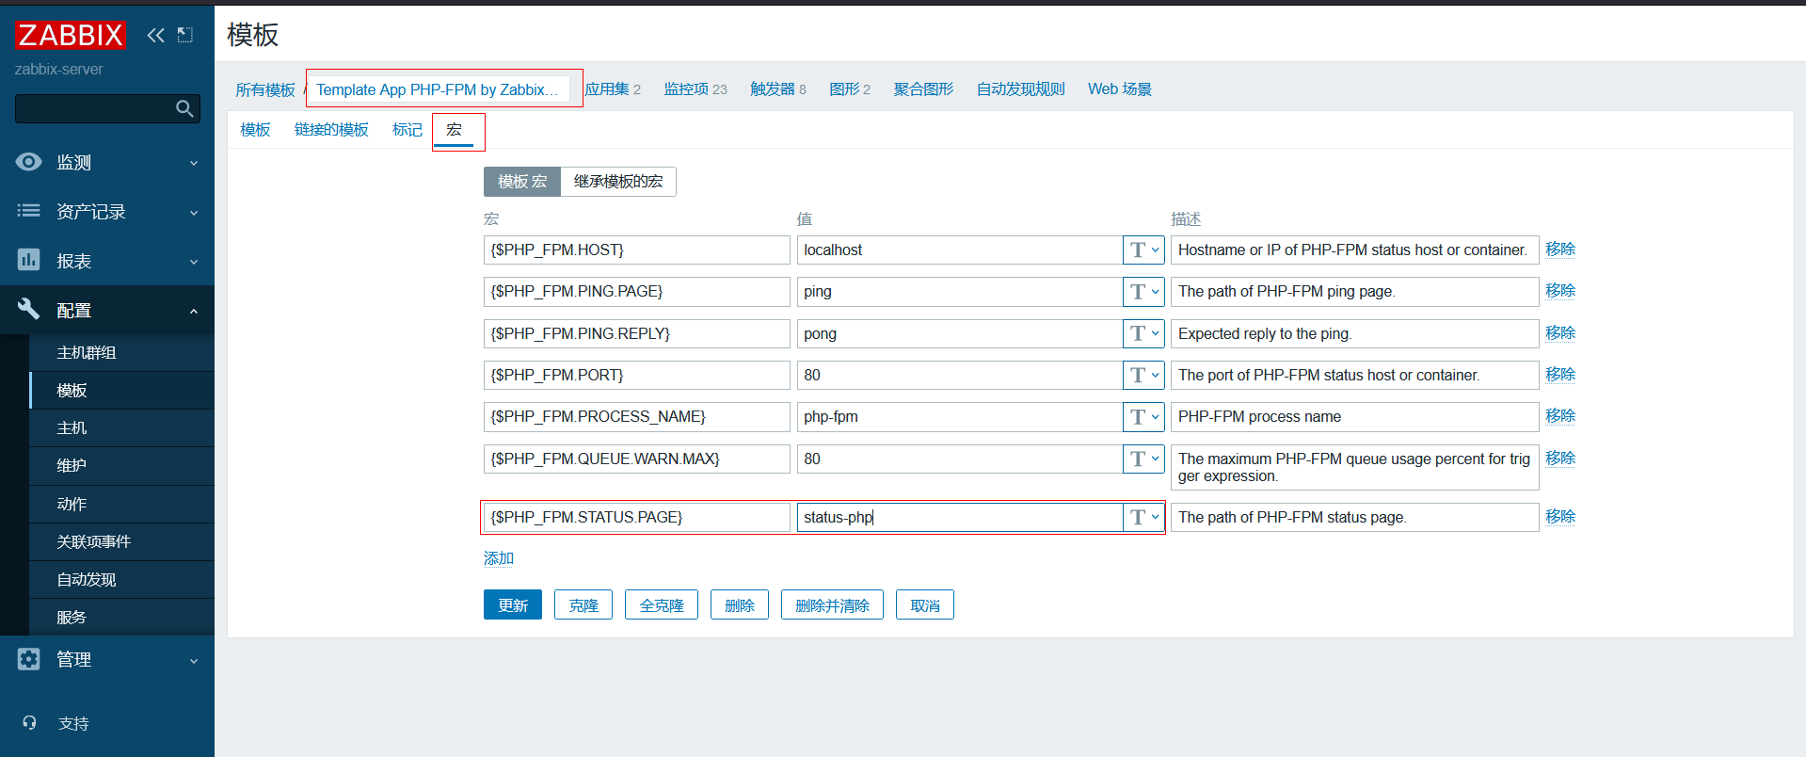Go to 主机群组 in sidebar
Screen dimensions: 1806x757
point(121,352)
